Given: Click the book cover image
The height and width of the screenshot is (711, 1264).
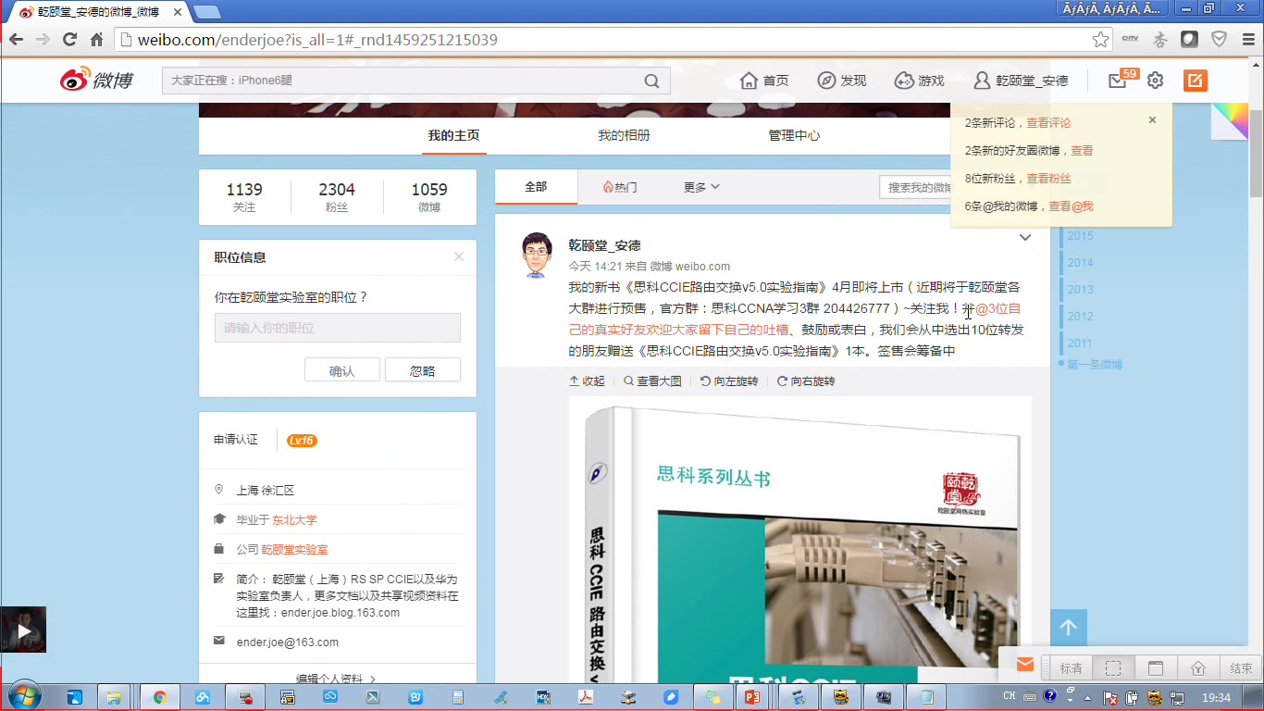Looking at the screenshot, I should click(x=800, y=541).
